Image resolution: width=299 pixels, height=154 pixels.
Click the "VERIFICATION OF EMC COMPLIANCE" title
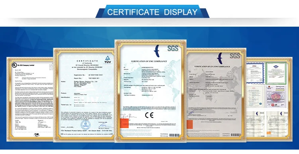149,61
